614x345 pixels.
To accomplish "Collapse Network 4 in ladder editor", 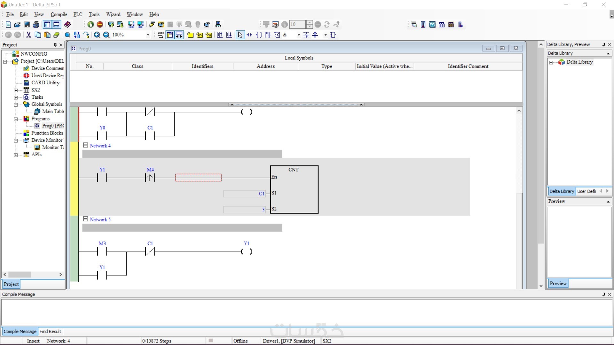I will click(x=85, y=145).
